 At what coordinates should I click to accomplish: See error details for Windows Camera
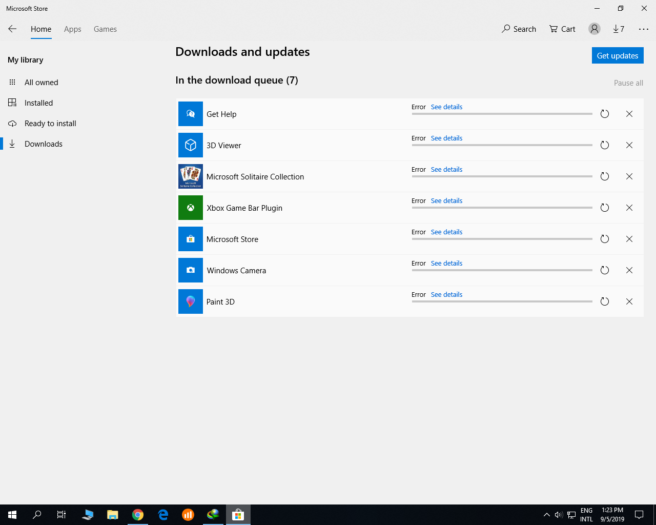click(x=446, y=263)
